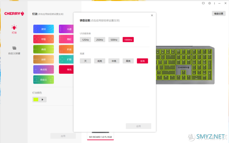Select the 呼吸 breathing lighting effect
This screenshot has height=143, width=229.
click(x=43, y=39)
